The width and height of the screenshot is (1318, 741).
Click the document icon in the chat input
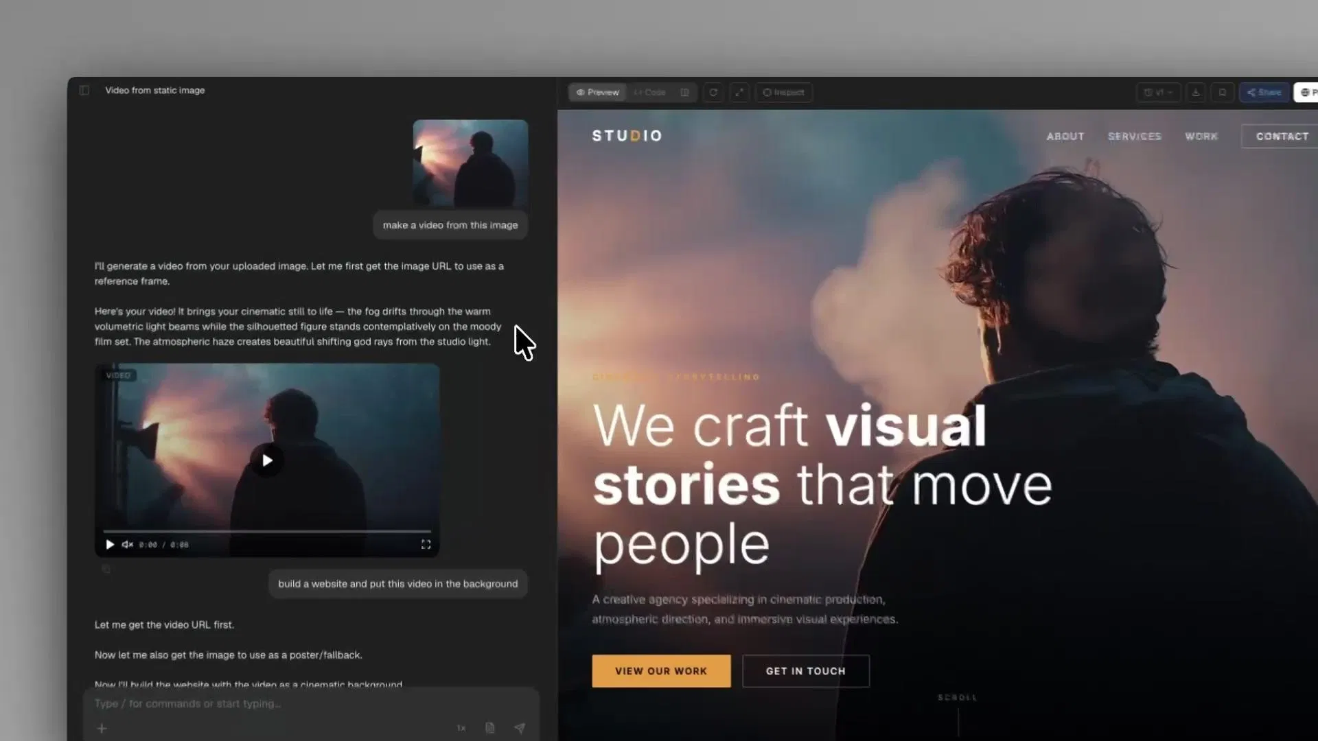tap(490, 728)
